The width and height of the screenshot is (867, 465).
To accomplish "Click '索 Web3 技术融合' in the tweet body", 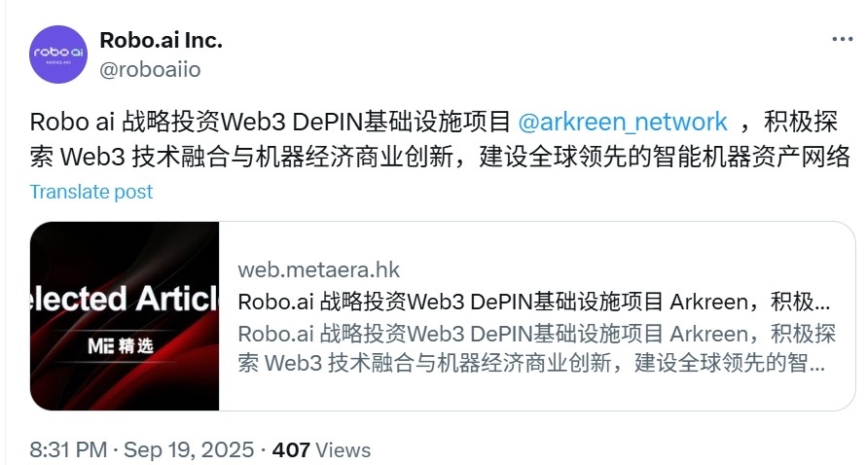I will coord(130,157).
